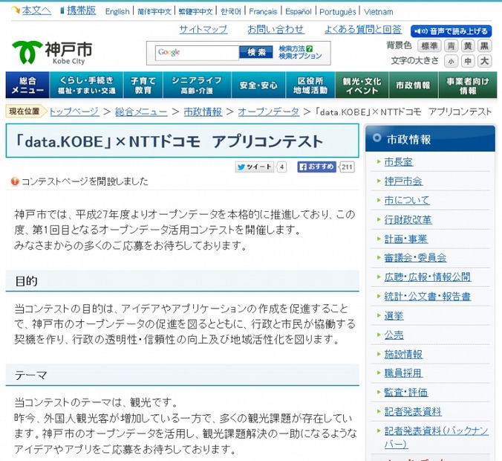The height and width of the screenshot is (461, 502).
Task: Open 市長室 in sidebar
Action: coord(399,162)
